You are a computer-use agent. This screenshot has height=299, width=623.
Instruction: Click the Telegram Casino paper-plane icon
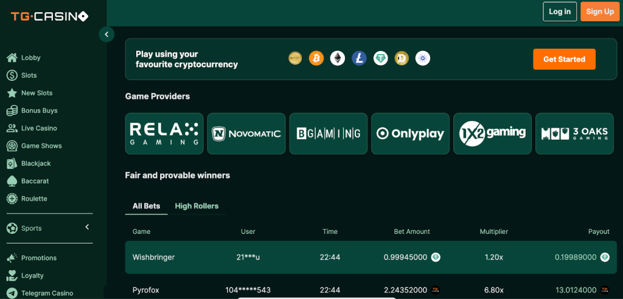(x=12, y=293)
